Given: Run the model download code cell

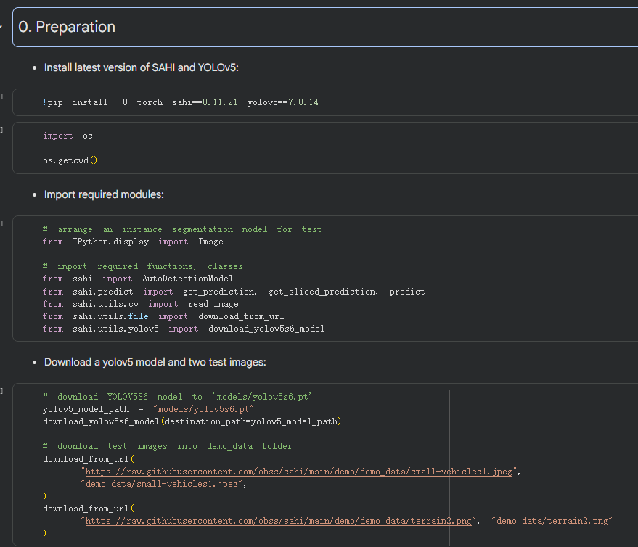Looking at the screenshot, I should pos(1,391).
